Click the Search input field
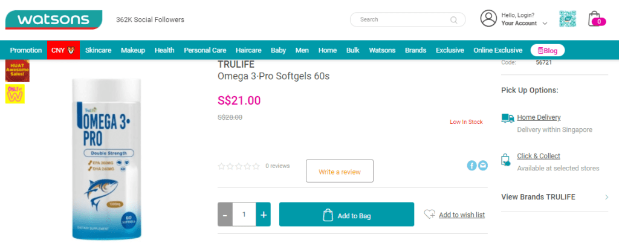Screen dimensions: 619x243 pos(408,19)
